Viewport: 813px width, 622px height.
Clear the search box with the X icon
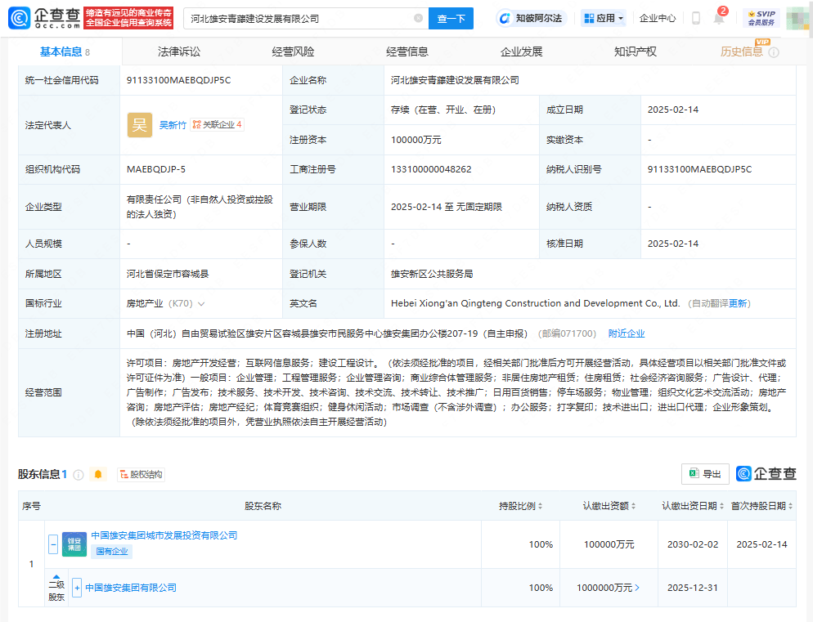click(418, 18)
